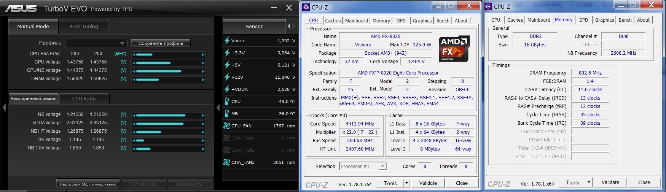This screenshot has height=192, width=666.
Task: Open the Tools dropdown arrow in Memory window
Action: [x=589, y=182]
